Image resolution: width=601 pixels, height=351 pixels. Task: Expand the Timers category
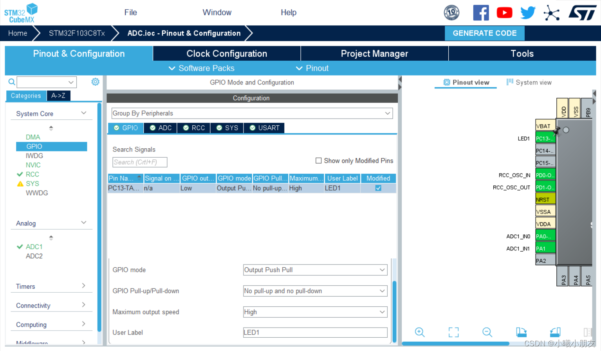click(x=83, y=286)
